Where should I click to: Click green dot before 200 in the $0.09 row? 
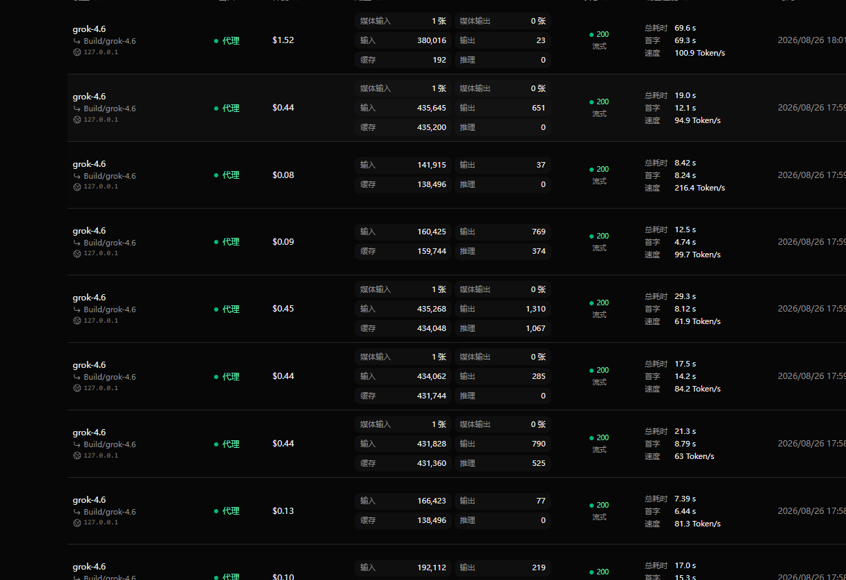tap(592, 236)
